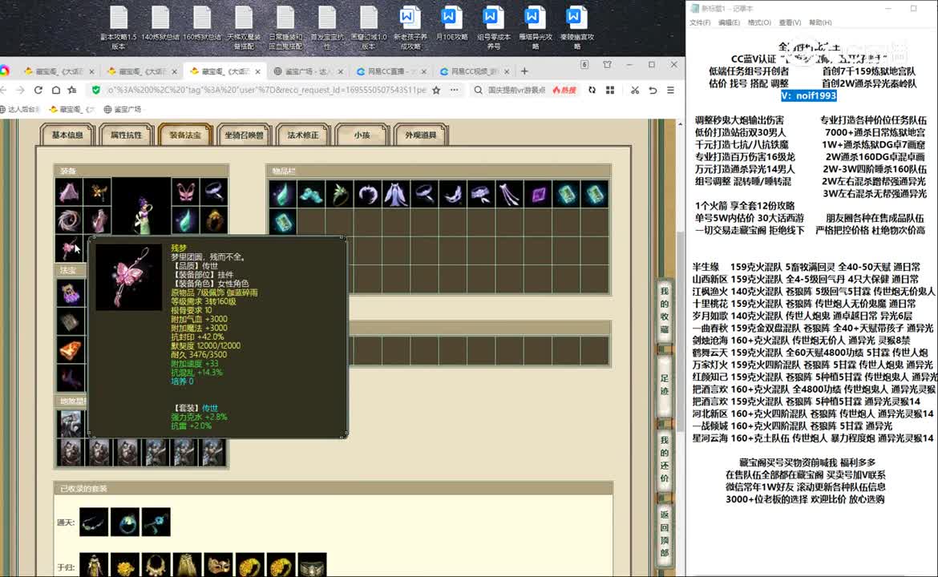
Task: Close the 网易CC直播 browser tab
Action: tap(424, 71)
